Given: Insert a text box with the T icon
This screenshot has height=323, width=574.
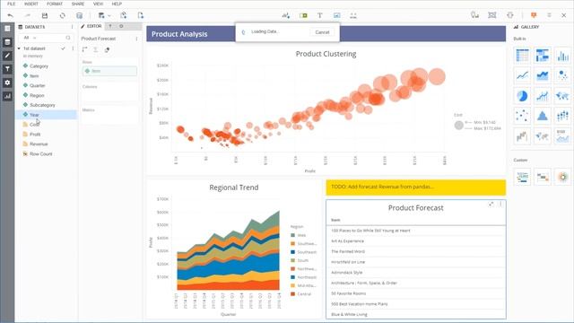Looking at the screenshot, I should tap(320, 15).
